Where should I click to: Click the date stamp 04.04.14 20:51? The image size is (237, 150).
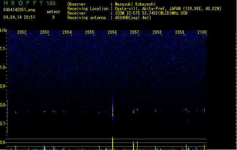pyautogui.click(x=19, y=17)
